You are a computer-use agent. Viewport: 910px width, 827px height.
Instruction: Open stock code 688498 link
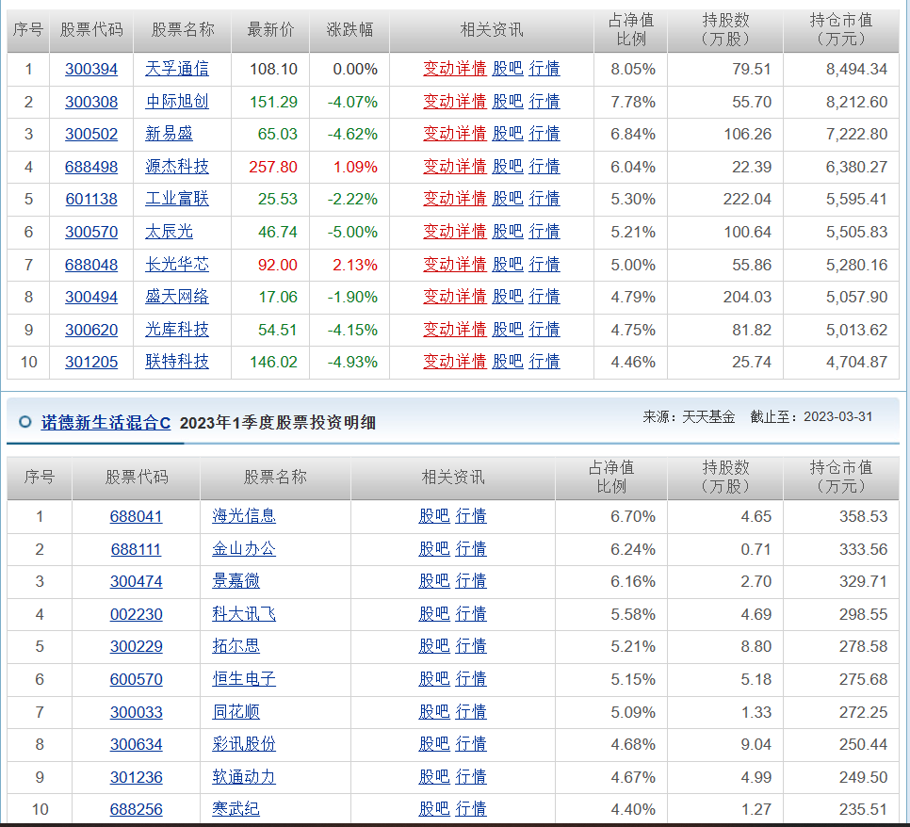[x=91, y=167]
